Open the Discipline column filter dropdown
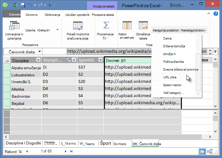 38,60
